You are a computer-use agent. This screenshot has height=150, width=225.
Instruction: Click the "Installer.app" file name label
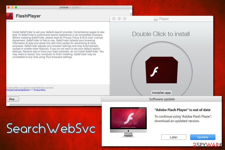161,93
